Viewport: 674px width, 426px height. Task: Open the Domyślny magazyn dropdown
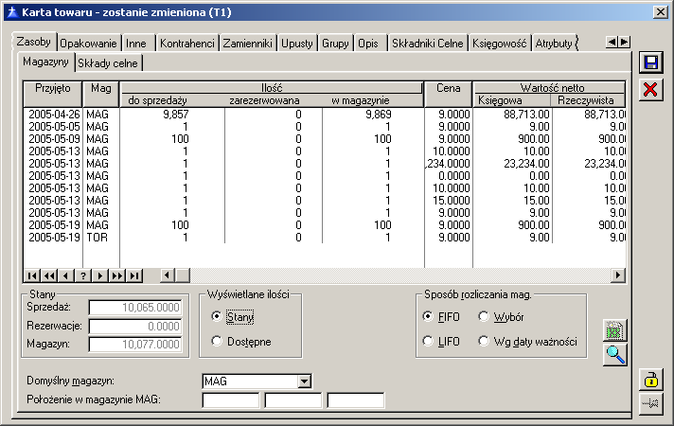click(x=304, y=382)
